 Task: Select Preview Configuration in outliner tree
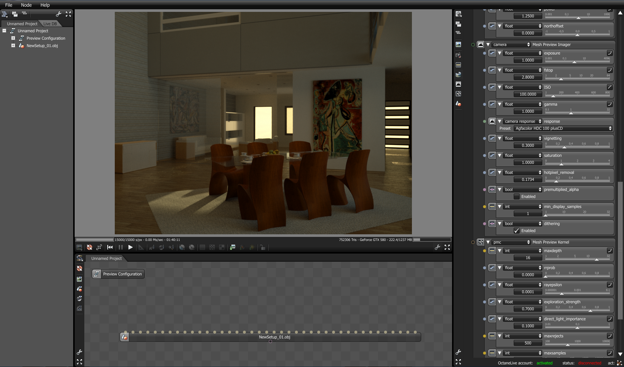click(46, 38)
